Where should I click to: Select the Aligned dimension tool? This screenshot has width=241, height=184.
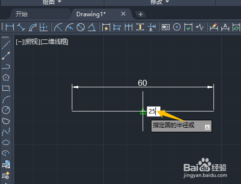click(21, 27)
